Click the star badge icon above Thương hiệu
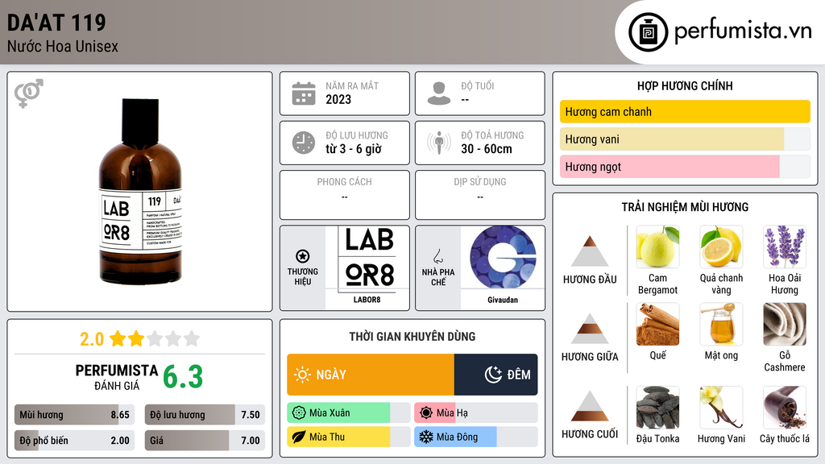This screenshot has height=464, width=825. [x=303, y=256]
